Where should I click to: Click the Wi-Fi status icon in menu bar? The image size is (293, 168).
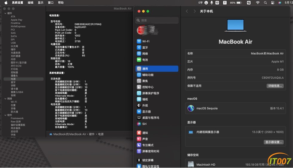click(258, 3)
